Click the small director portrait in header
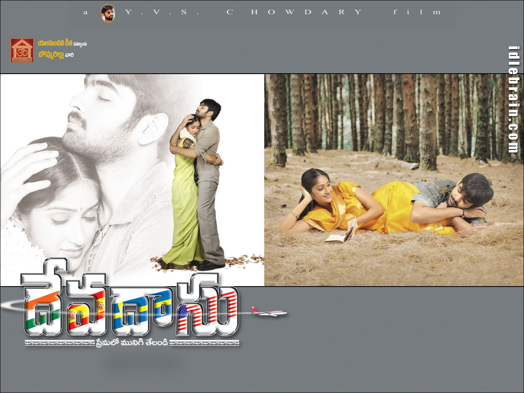The width and height of the screenshot is (524, 393). (x=108, y=13)
